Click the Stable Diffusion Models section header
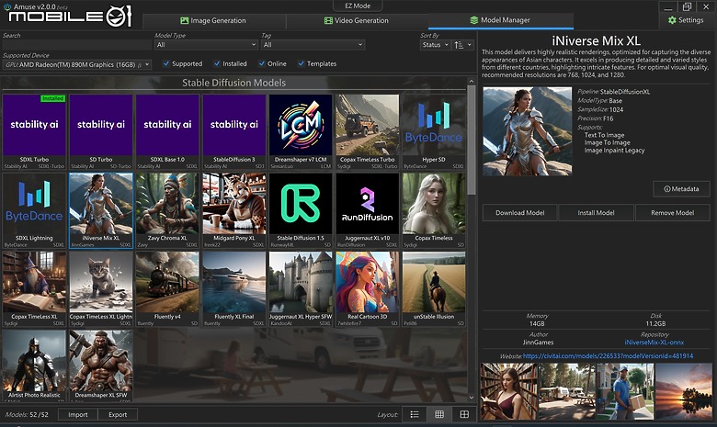 (x=233, y=83)
